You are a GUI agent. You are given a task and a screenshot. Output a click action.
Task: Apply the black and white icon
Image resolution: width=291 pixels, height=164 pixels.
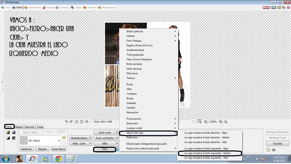[8, 138]
